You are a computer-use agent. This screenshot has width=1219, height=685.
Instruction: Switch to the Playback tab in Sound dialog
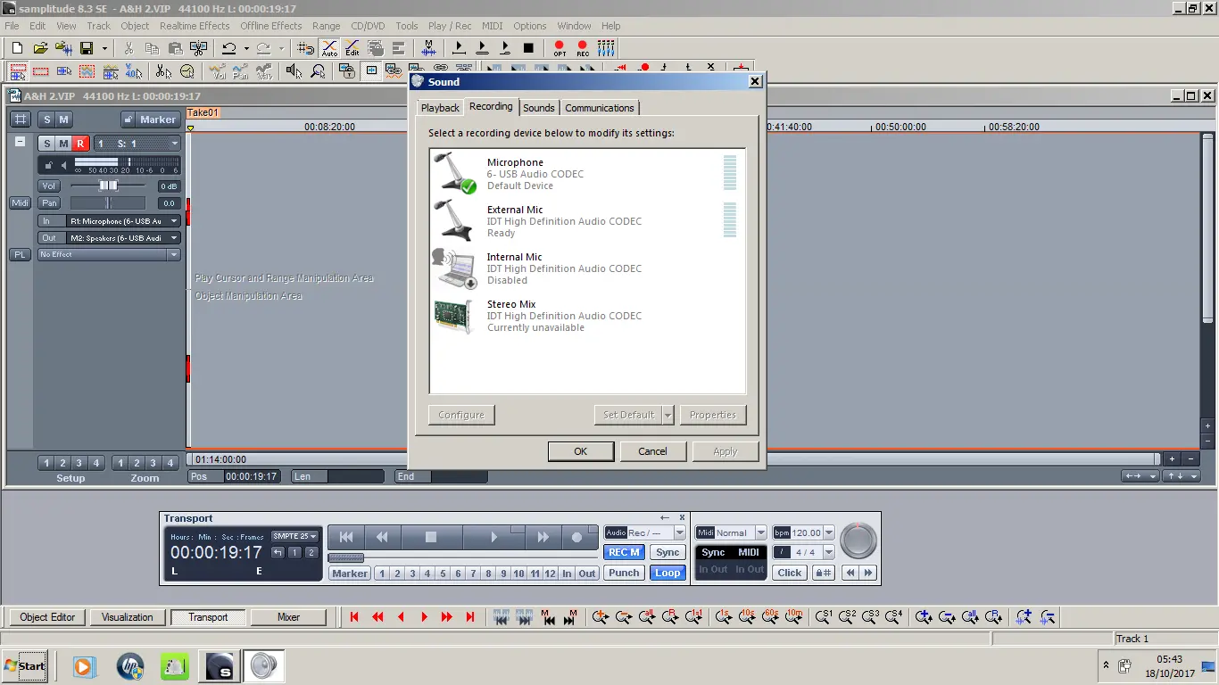pyautogui.click(x=440, y=108)
